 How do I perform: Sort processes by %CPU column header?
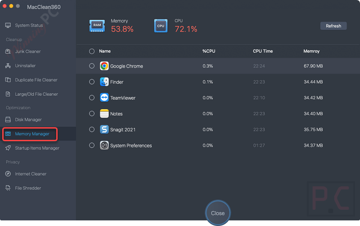(x=209, y=51)
